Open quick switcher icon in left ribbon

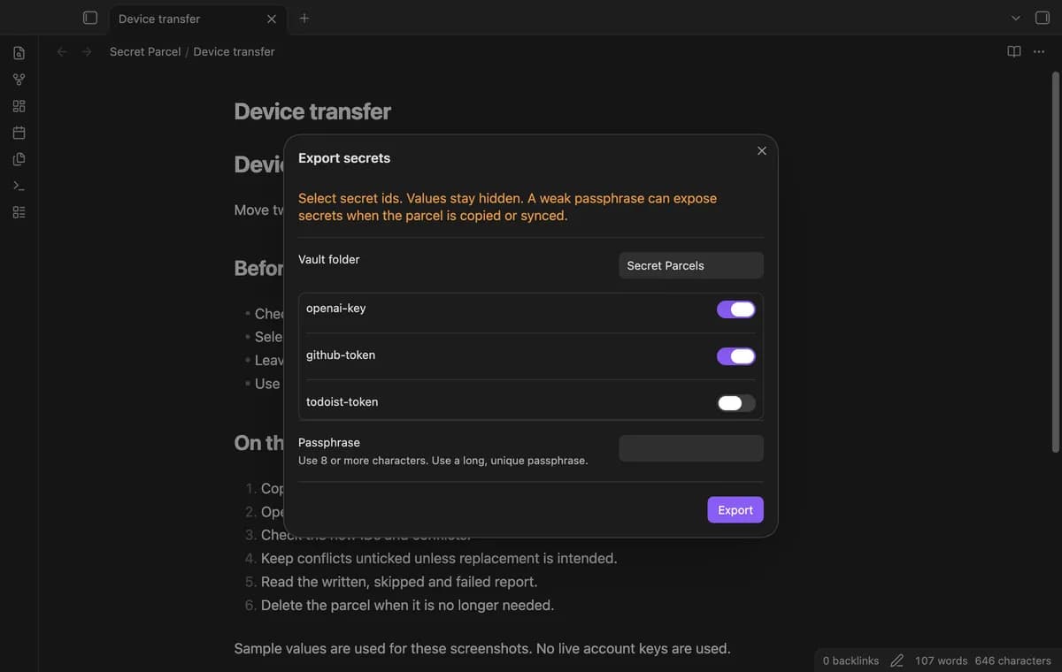(x=19, y=53)
